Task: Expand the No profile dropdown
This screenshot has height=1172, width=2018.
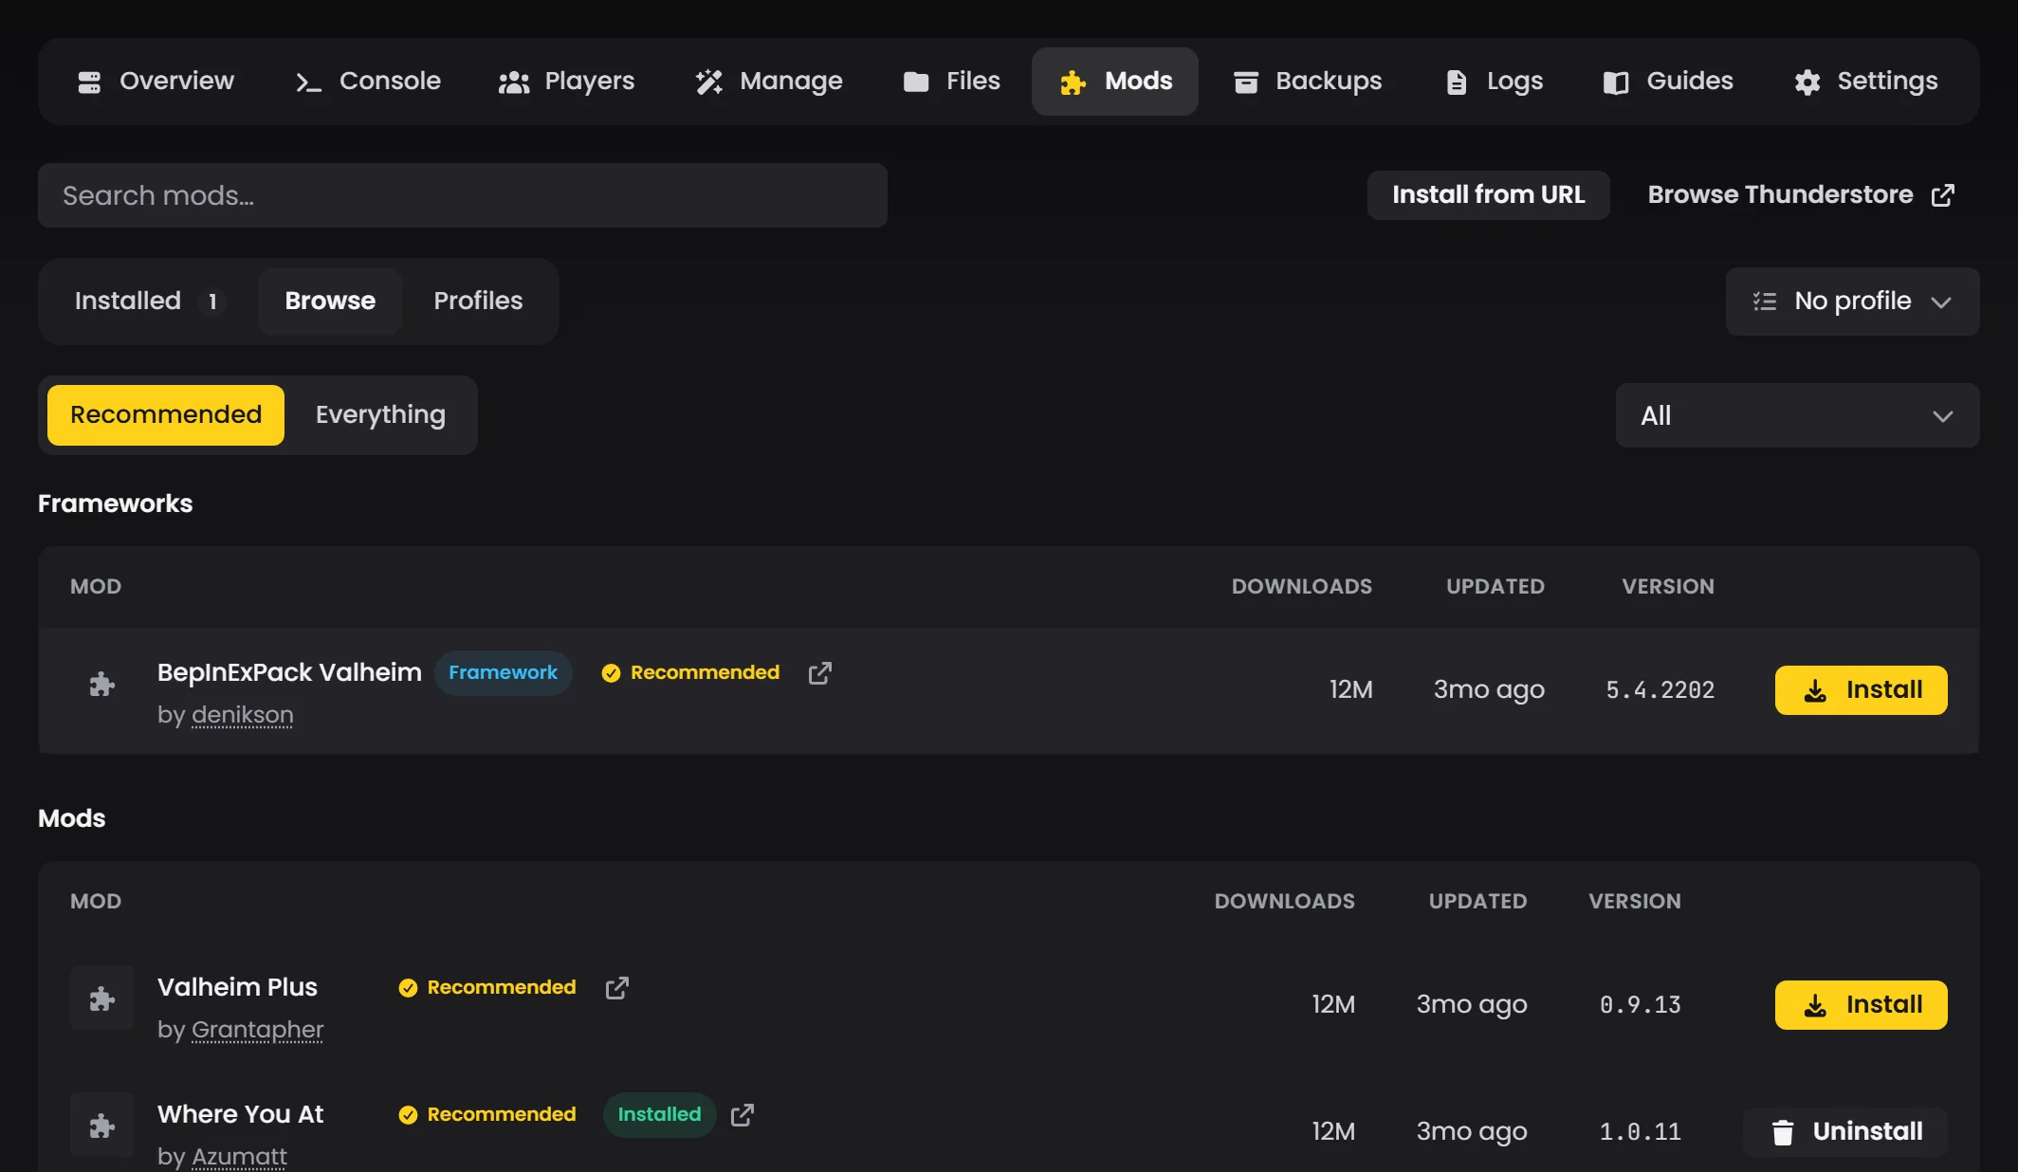Action: click(x=1852, y=302)
